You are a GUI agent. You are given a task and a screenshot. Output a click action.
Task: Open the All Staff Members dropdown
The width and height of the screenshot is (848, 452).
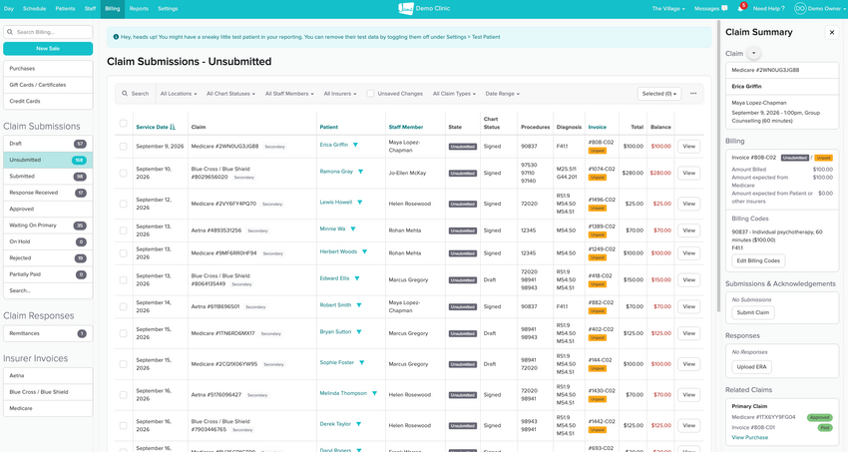click(x=289, y=94)
